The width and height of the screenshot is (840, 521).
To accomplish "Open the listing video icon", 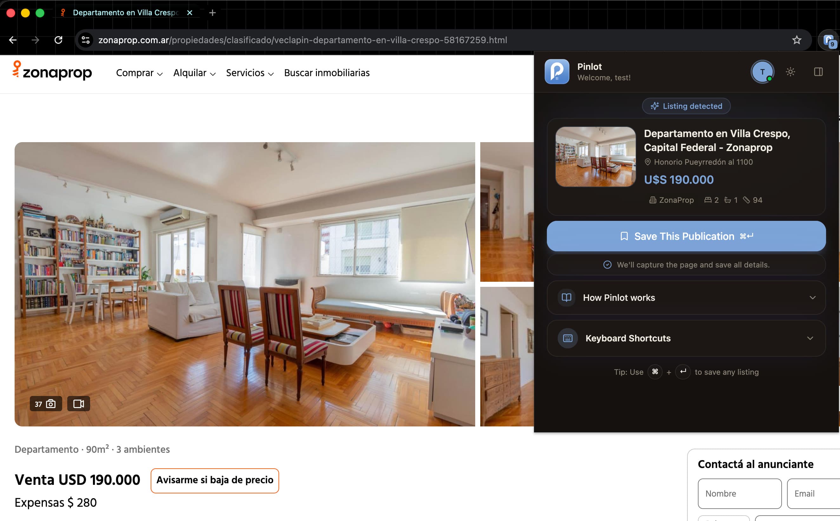I will tap(79, 404).
